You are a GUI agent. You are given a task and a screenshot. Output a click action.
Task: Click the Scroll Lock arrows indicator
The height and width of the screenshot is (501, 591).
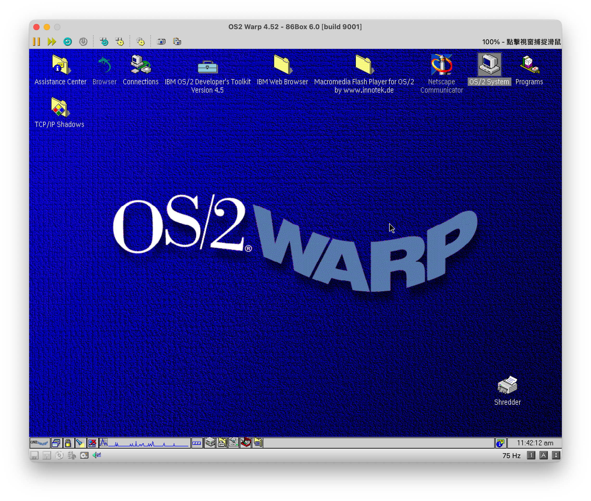pyautogui.click(x=556, y=455)
